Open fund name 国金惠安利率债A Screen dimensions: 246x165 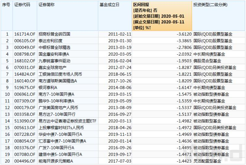[x=54, y=54]
